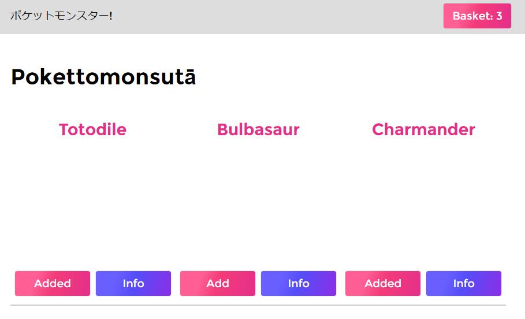Click the number 3 in the Basket button

pyautogui.click(x=499, y=16)
